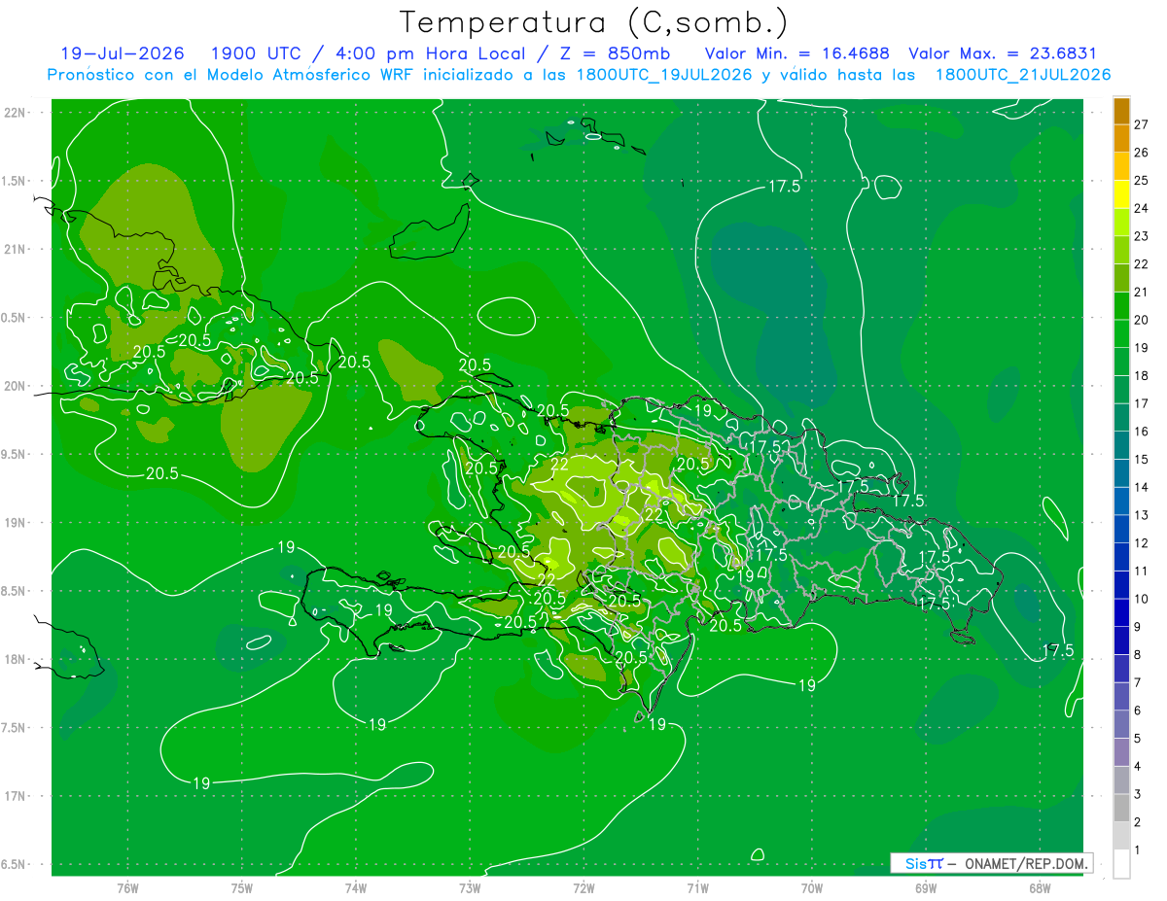Click the colorbar value label 18
The height and width of the screenshot is (901, 1167).
pos(1141,375)
